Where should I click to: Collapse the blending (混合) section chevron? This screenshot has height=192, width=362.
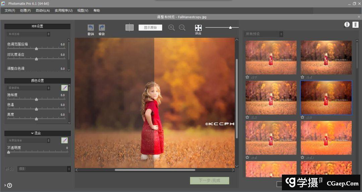point(32,133)
